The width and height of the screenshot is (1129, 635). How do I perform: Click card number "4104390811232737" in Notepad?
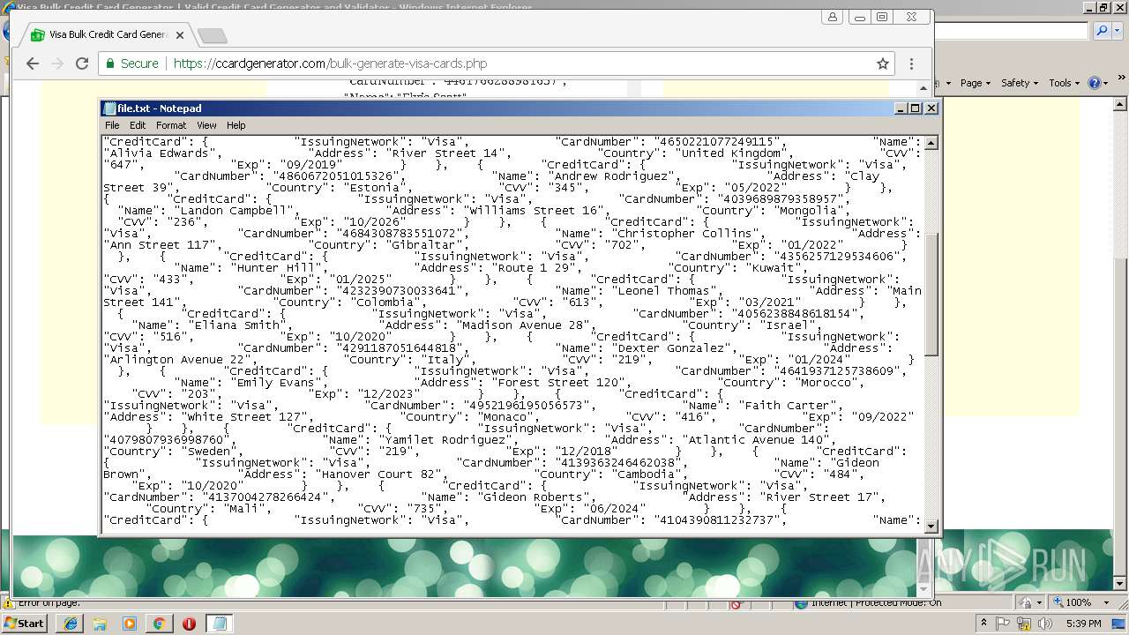coord(715,519)
